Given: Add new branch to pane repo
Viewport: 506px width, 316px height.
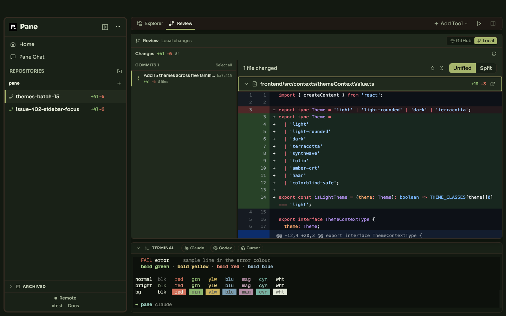Looking at the screenshot, I should tap(119, 83).
